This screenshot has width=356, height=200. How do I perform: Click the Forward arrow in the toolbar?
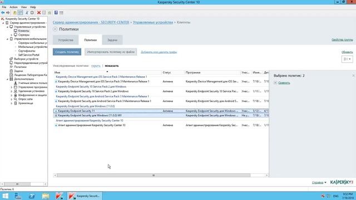[x=8, y=13]
